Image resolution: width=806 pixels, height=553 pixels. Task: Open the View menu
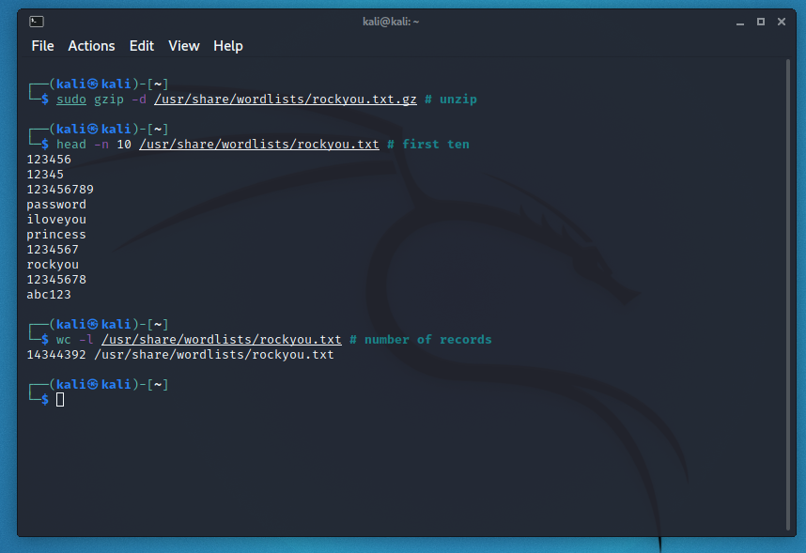(183, 46)
